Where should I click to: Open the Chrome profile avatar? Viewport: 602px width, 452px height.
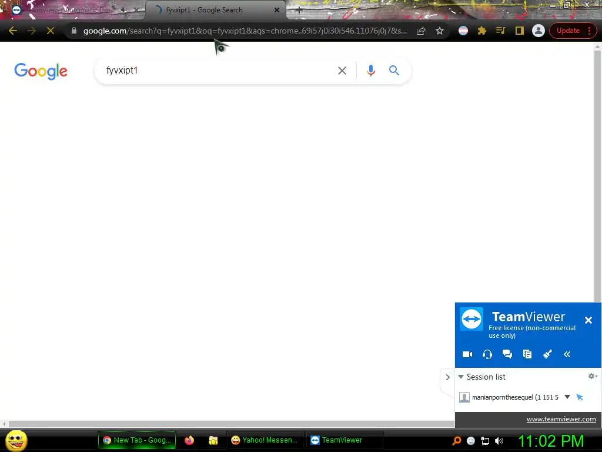[x=539, y=31]
